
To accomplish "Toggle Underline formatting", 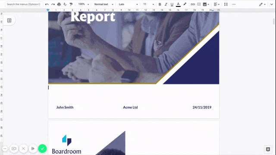I will 172,4.
